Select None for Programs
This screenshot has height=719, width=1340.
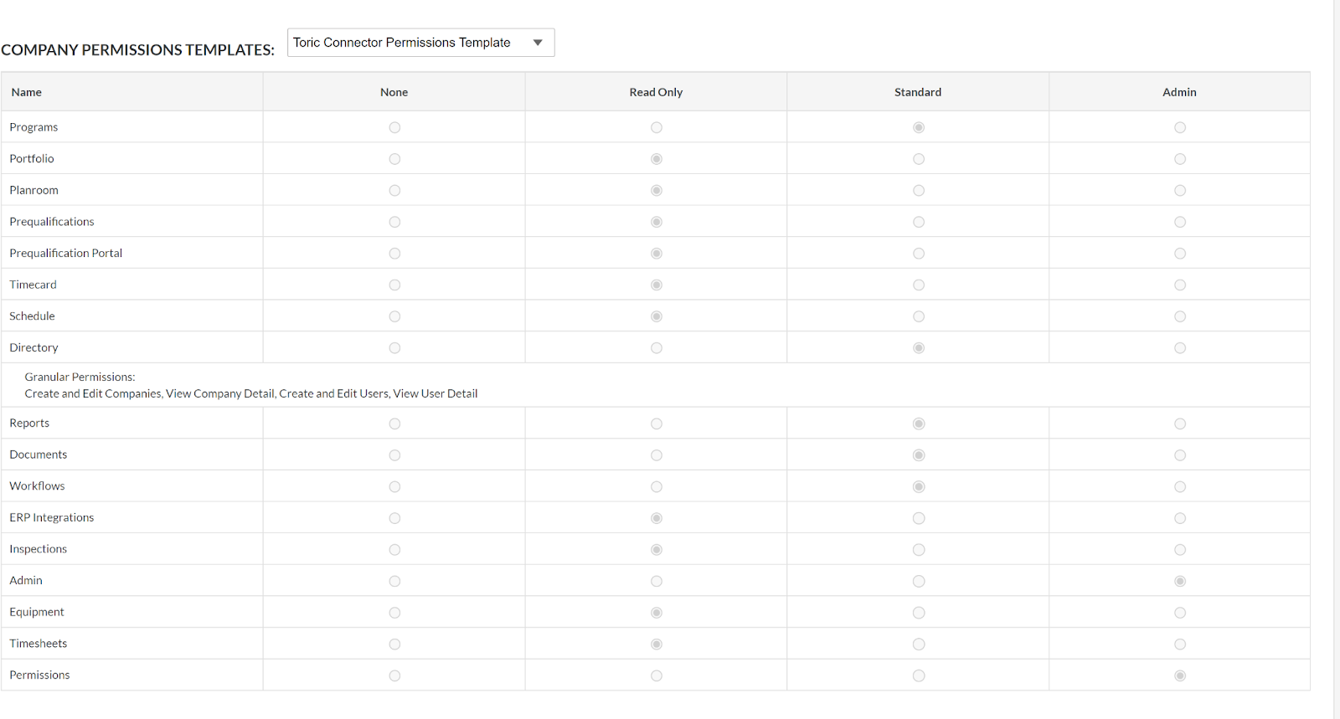394,127
